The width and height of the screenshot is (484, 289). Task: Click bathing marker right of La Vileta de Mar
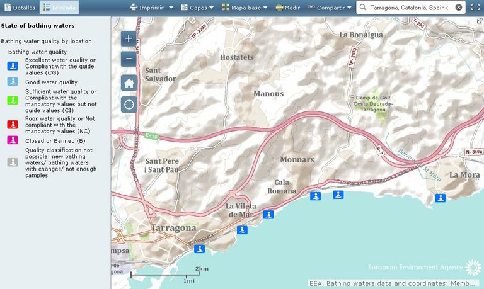[268, 215]
